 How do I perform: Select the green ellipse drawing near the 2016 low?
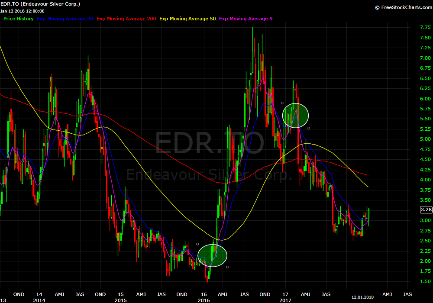coord(212,255)
